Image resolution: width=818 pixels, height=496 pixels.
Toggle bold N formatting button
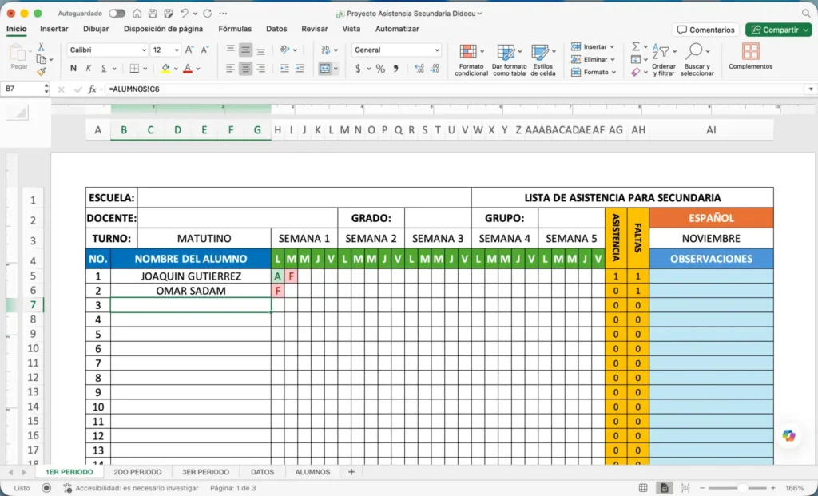point(73,69)
